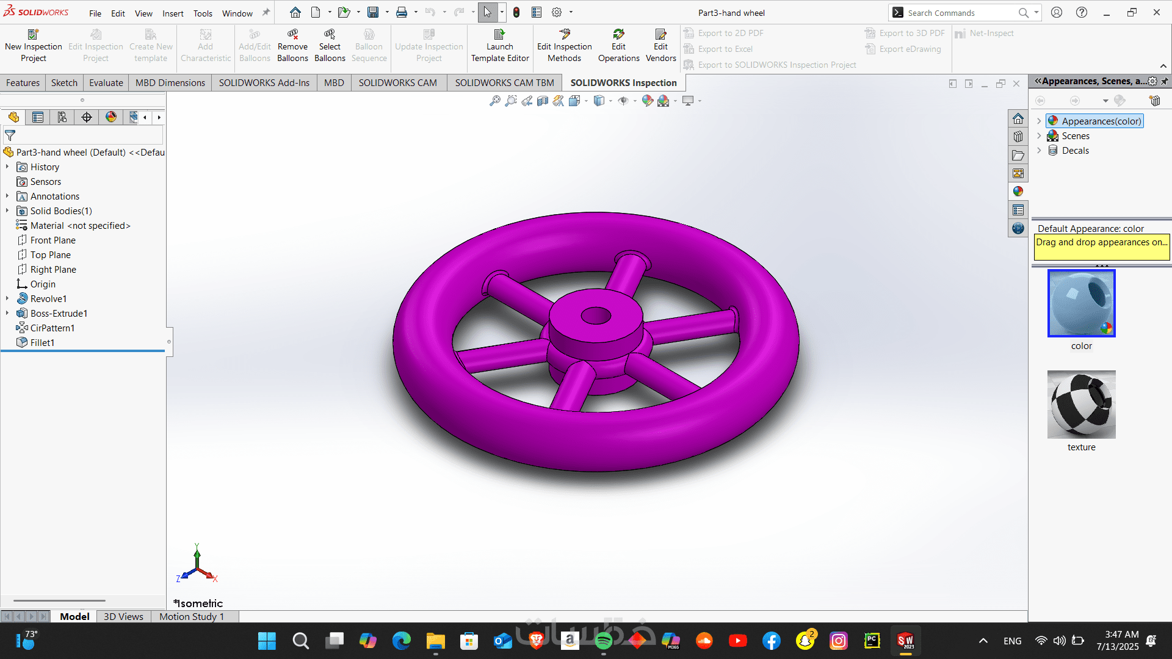Select the color appearance swatch thumbnail
Image resolution: width=1172 pixels, height=659 pixels.
coord(1081,303)
